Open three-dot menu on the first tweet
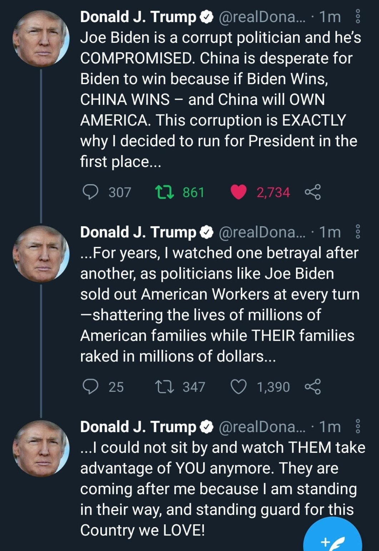The height and width of the screenshot is (551, 379). point(358,17)
